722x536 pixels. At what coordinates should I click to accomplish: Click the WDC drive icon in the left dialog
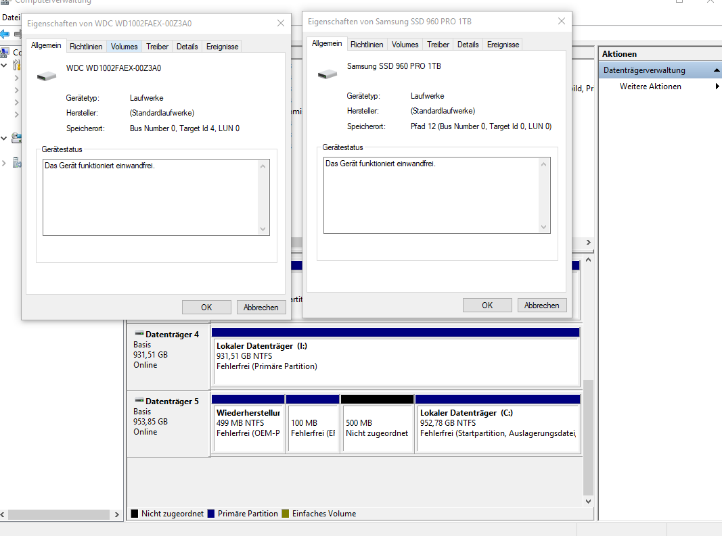[47, 76]
